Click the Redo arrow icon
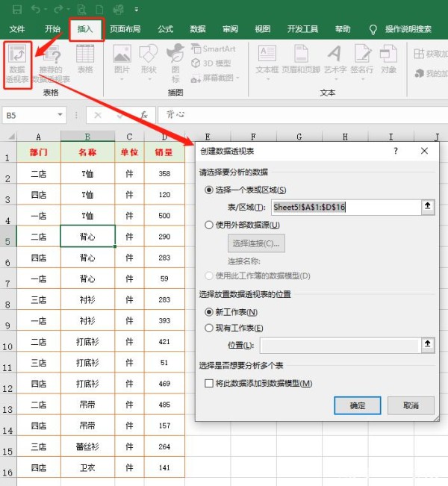448x486 pixels. click(58, 9)
